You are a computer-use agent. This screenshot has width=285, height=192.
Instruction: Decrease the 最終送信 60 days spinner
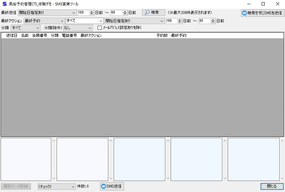(125, 14)
